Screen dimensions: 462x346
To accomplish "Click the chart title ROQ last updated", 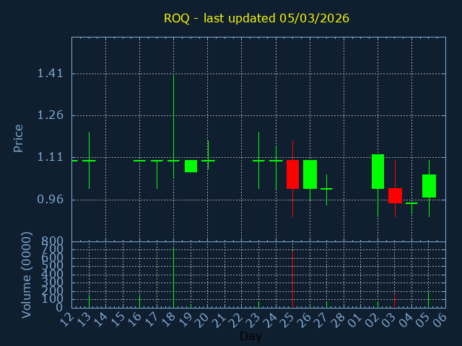I will [256, 18].
